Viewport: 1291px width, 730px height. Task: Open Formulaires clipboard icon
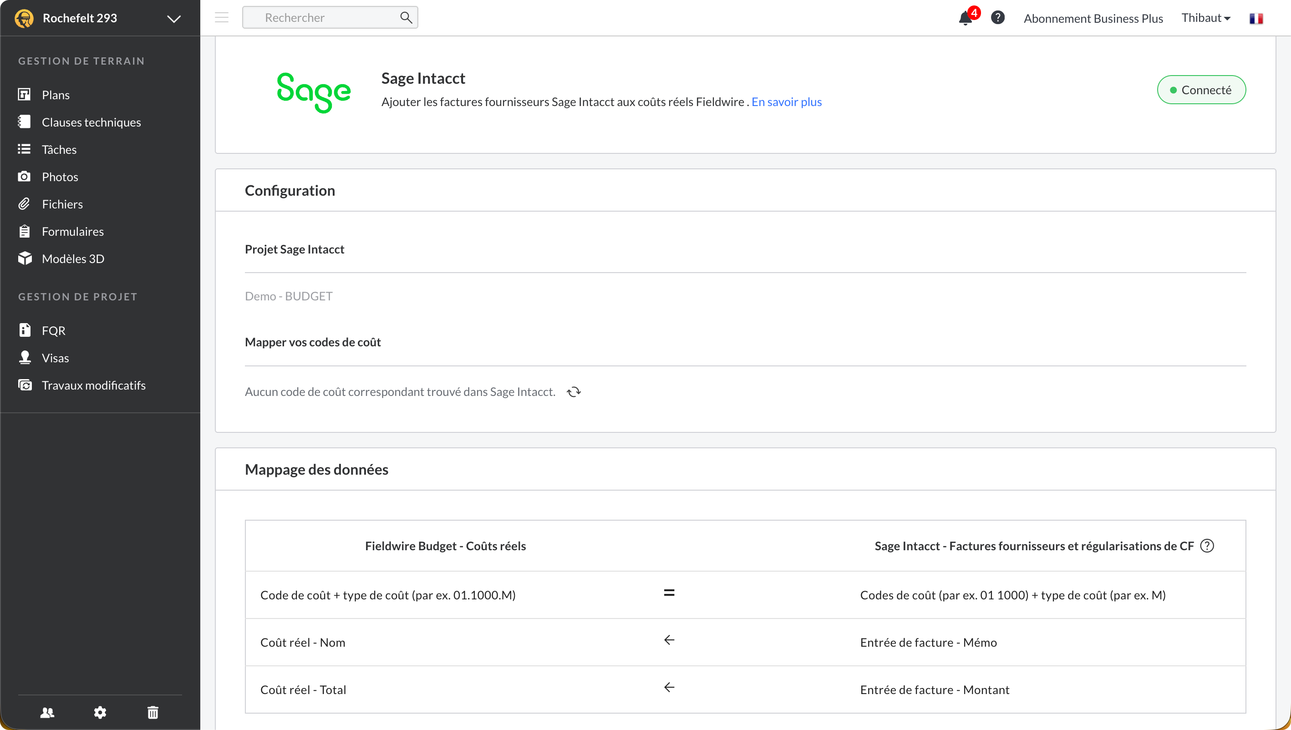pyautogui.click(x=24, y=231)
